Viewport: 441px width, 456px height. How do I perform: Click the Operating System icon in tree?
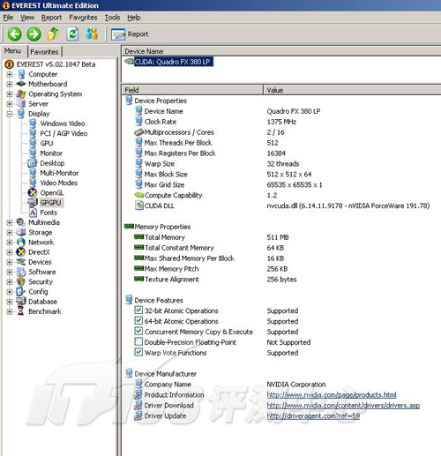21,94
